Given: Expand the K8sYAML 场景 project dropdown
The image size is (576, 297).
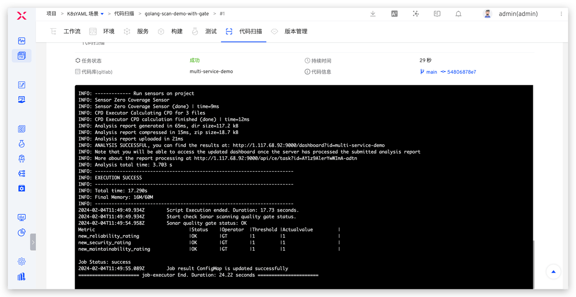Looking at the screenshot, I should point(85,14).
